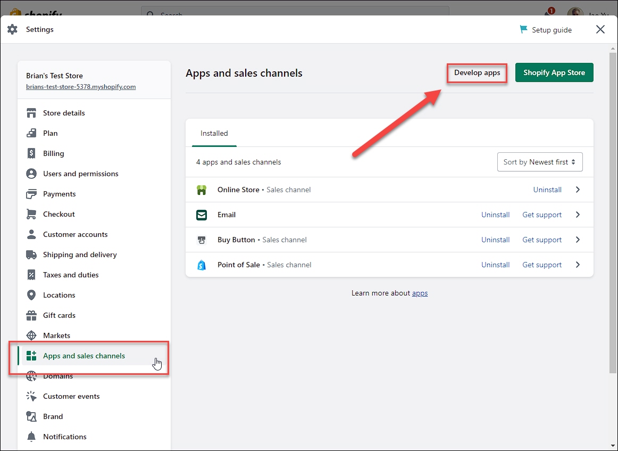Click the user avatar in top bar
Image resolution: width=618 pixels, height=451 pixels.
[575, 12]
